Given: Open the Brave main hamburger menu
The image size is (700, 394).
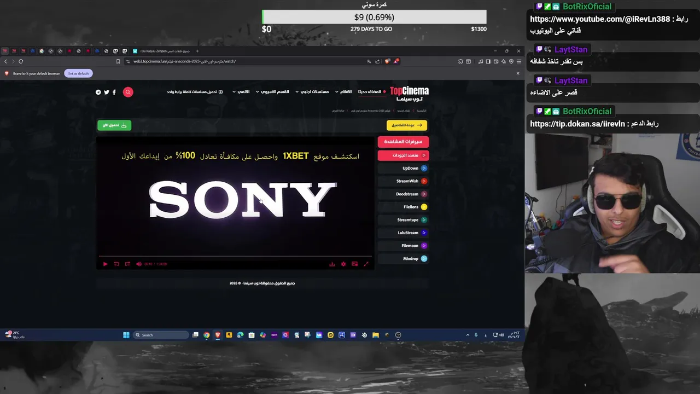Looking at the screenshot, I should (x=519, y=61).
